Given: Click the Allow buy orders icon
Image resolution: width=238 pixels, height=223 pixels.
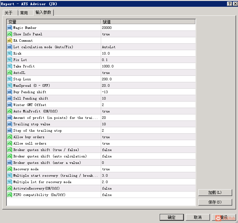Looking at the screenshot, I should (9, 137).
